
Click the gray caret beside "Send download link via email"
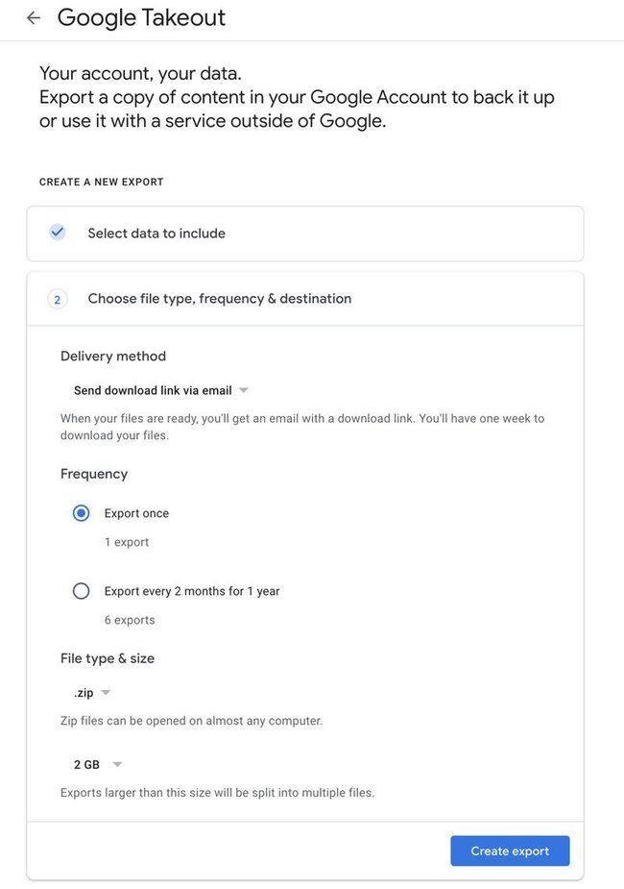tap(243, 390)
